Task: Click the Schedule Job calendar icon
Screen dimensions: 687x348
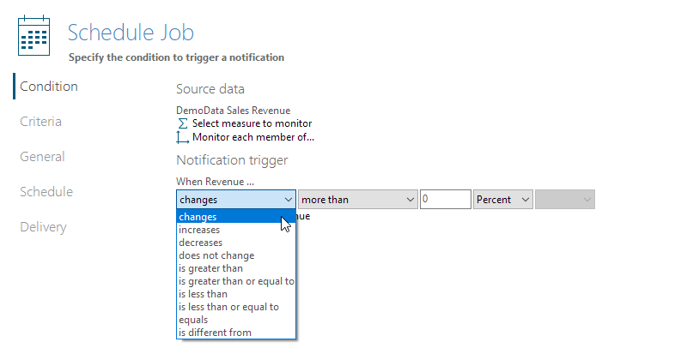Action: (33, 35)
